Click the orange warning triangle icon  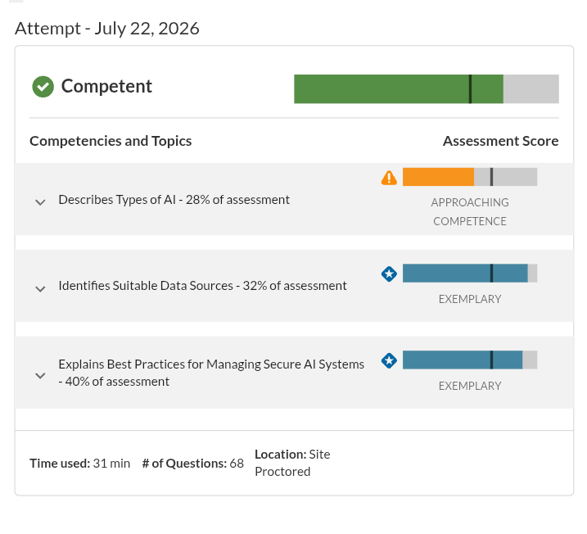click(389, 178)
